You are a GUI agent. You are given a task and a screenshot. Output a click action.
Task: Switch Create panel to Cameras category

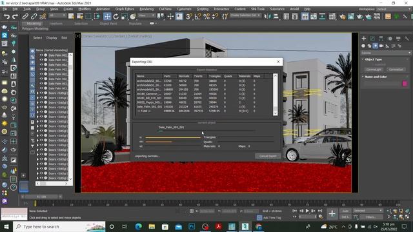pyautogui.click(x=381, y=46)
